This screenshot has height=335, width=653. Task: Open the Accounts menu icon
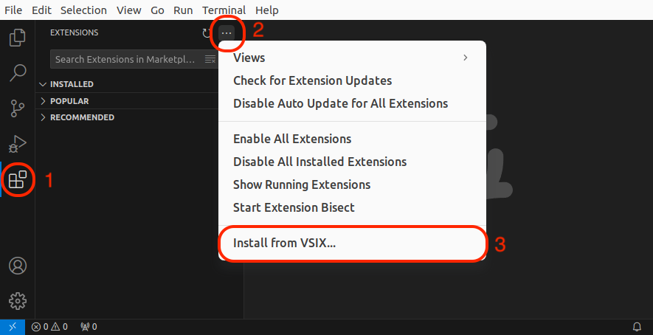coord(18,266)
